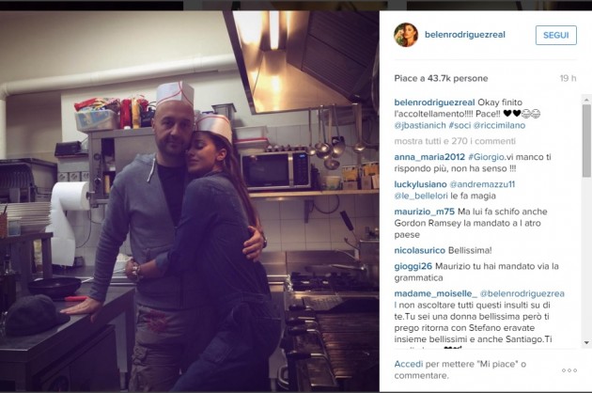Image resolution: width=592 pixels, height=393 pixels.
Task: View anna_maria2012 commenter profile
Action: click(x=429, y=157)
